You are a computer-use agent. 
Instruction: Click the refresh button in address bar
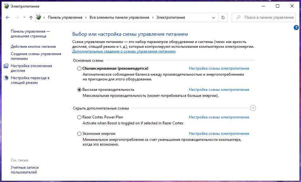(x=223, y=17)
